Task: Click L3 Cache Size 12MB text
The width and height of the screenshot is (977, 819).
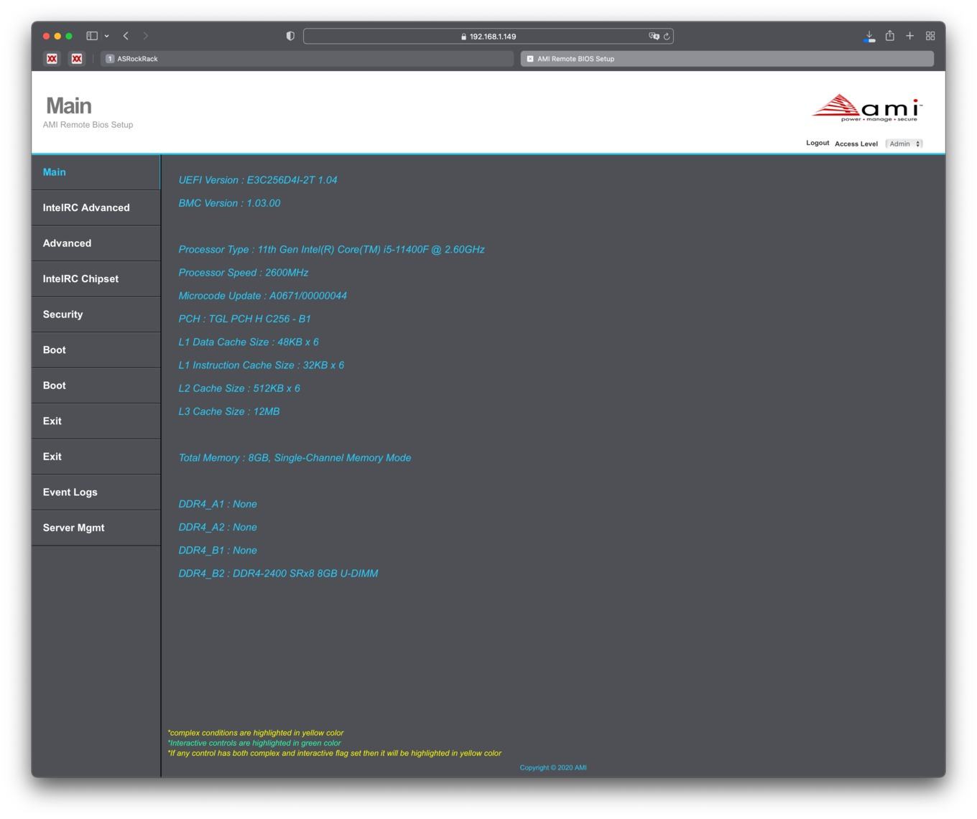Action: tap(229, 411)
